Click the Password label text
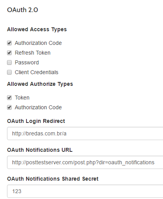Viewport: 163px width, 199px height. [x=27, y=62]
